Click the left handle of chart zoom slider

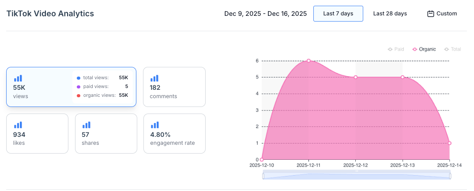click(x=263, y=176)
